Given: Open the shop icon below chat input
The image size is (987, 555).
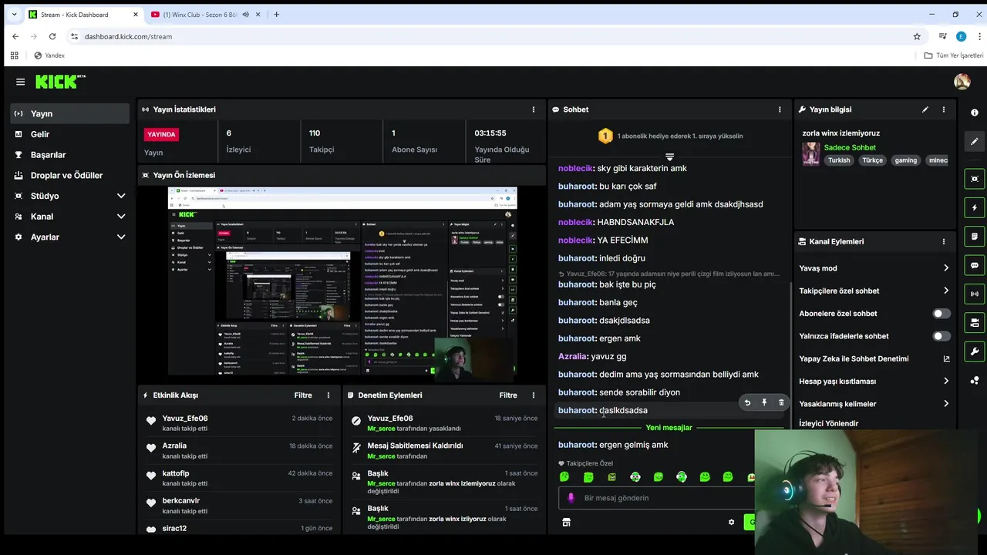Looking at the screenshot, I should (566, 522).
